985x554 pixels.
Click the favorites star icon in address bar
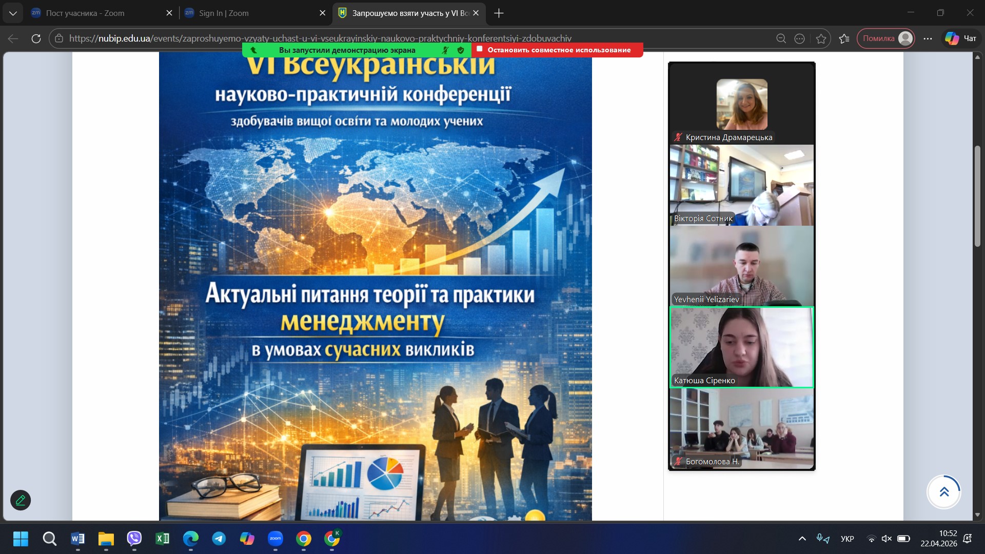821,38
